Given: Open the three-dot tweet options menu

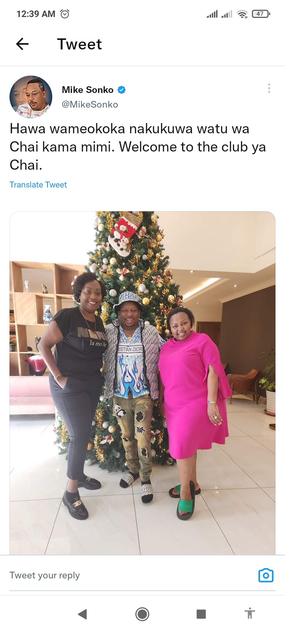Looking at the screenshot, I should coord(269,88).
